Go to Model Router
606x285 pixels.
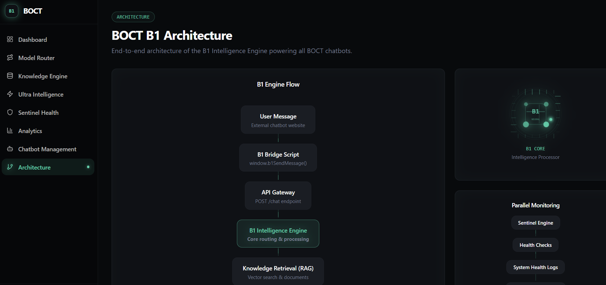point(48,58)
